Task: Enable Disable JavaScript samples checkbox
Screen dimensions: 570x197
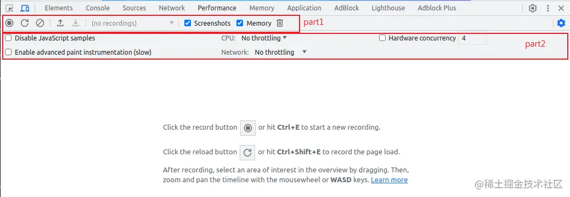Action: point(8,38)
